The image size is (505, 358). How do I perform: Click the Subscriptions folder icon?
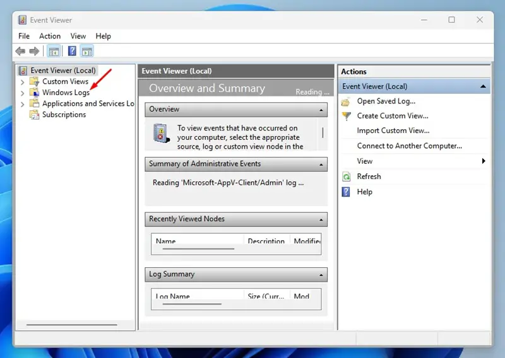tap(35, 115)
